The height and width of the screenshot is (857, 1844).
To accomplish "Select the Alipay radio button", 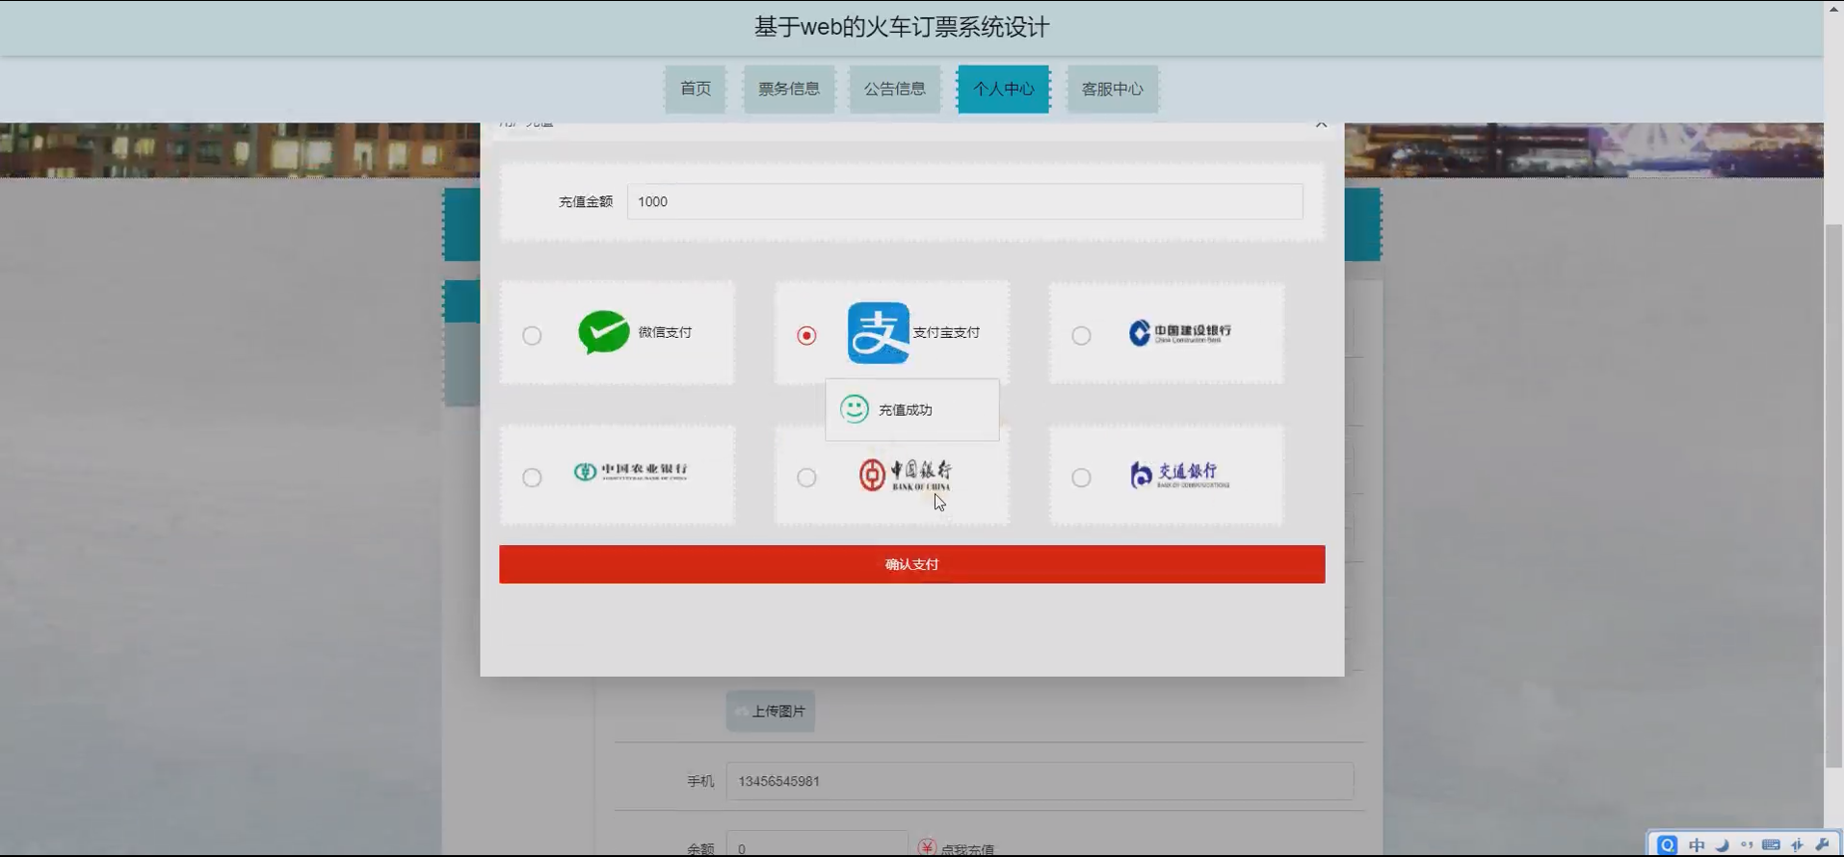I will pyautogui.click(x=806, y=335).
